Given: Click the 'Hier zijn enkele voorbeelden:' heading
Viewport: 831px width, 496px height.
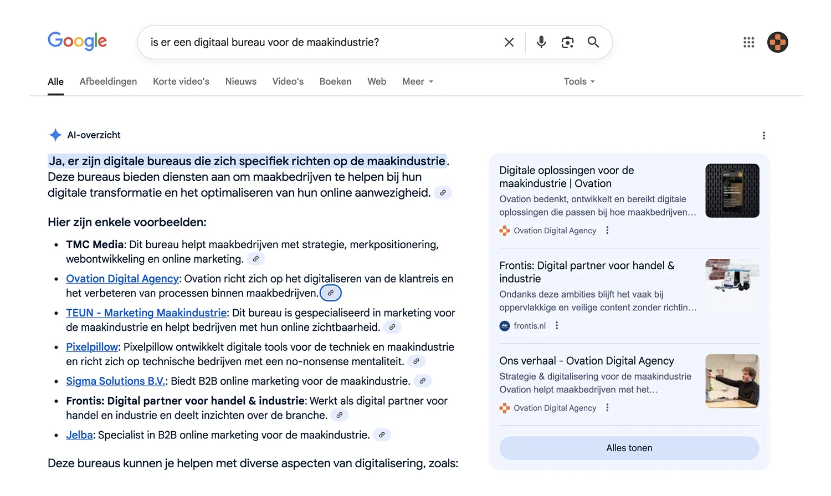Looking at the screenshot, I should pos(127,222).
